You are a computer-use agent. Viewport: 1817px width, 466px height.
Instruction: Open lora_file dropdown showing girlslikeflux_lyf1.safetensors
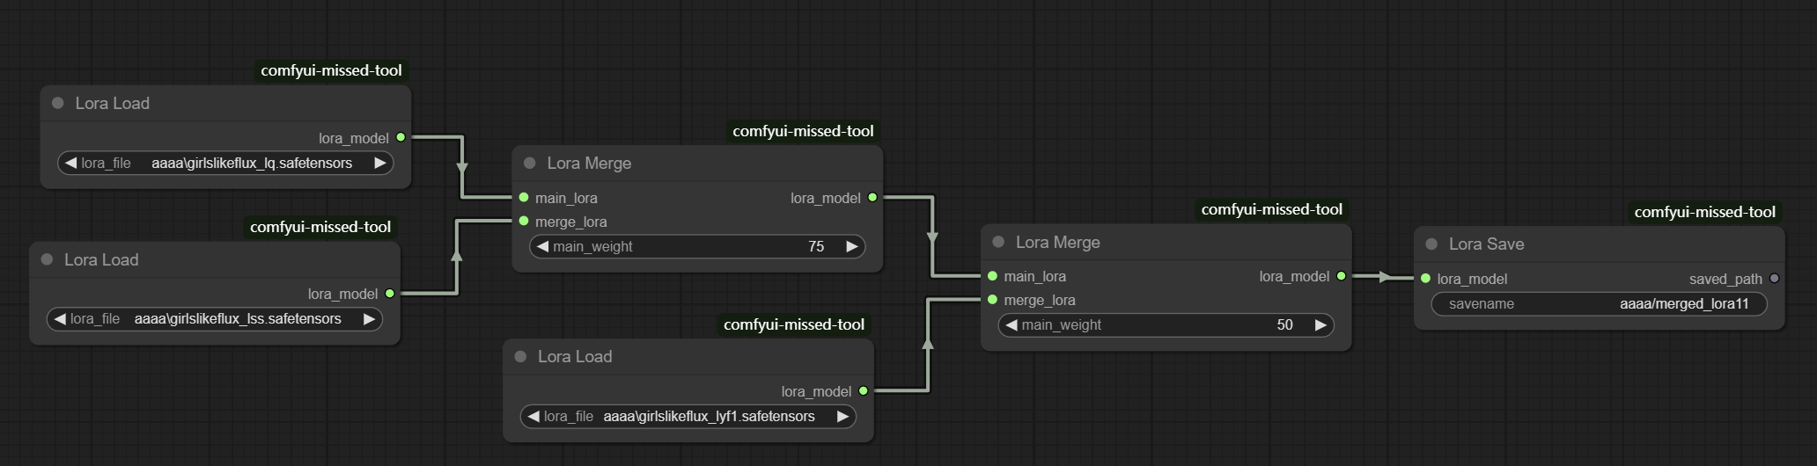688,416
